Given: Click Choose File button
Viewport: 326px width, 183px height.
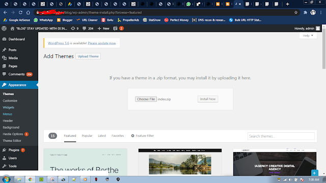Looking at the screenshot, I should click(146, 99).
